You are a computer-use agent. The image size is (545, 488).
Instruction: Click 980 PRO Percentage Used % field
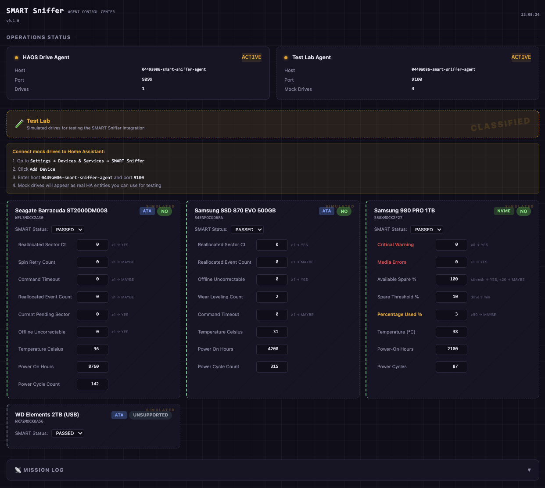452,314
